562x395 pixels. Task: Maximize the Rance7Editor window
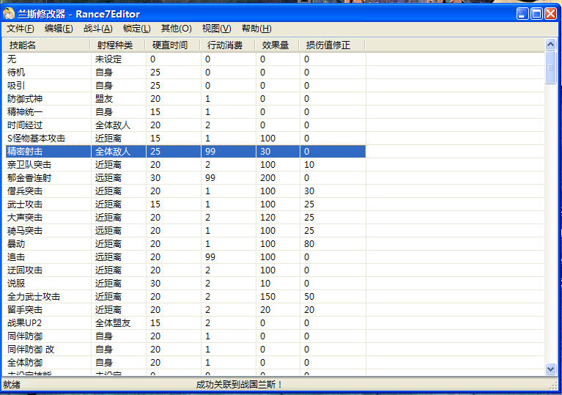coord(536,14)
